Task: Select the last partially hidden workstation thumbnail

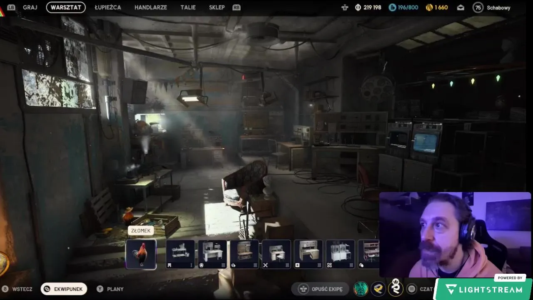Action: (x=369, y=254)
